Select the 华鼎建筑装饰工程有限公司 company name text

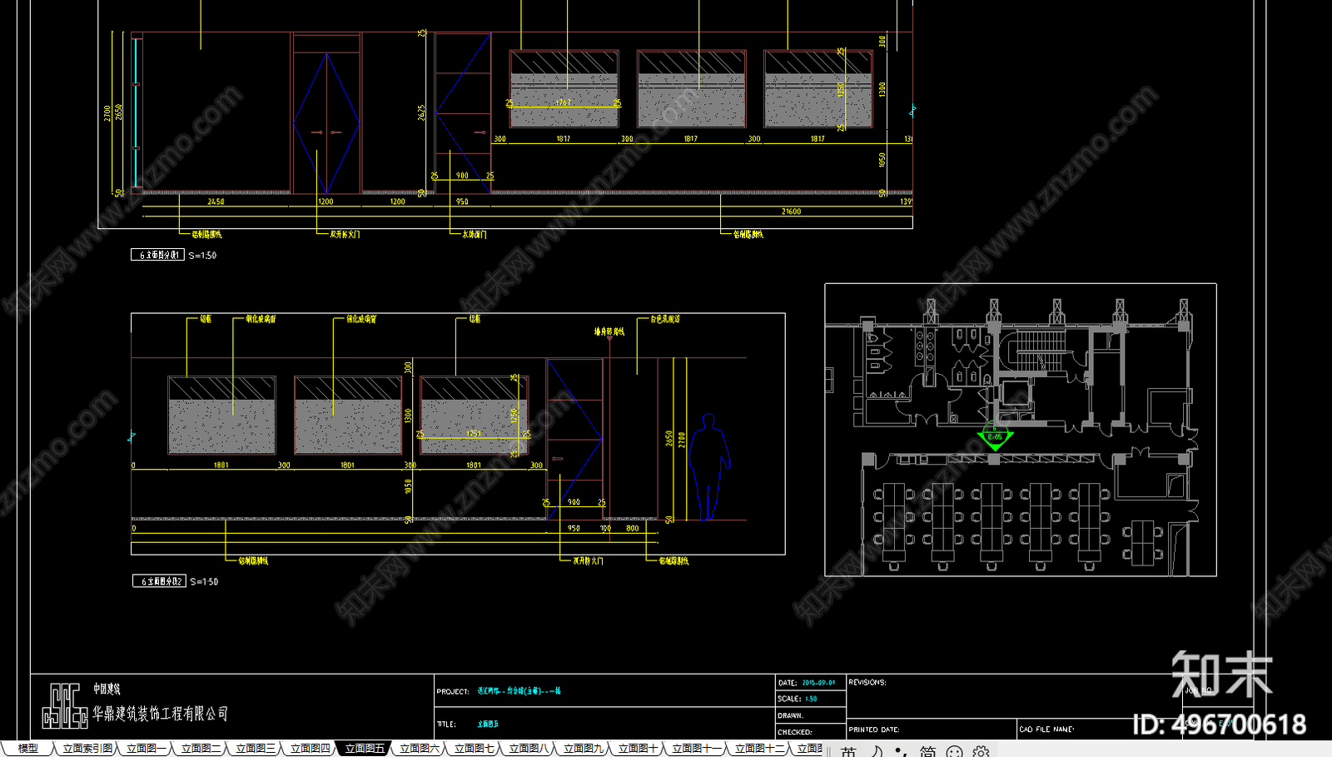[160, 714]
